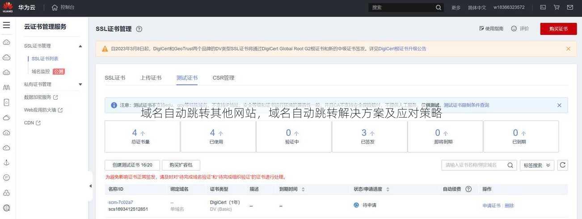Screen dimensions: 582x219
Task: Click the DigiCert（1年）certificate type cell
Action: [x=225, y=202]
